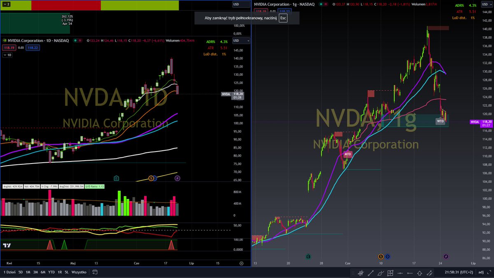Image resolution: width=494 pixels, height=278 pixels.
Task: Select the rectangle measure grid tool
Action: pos(390,273)
